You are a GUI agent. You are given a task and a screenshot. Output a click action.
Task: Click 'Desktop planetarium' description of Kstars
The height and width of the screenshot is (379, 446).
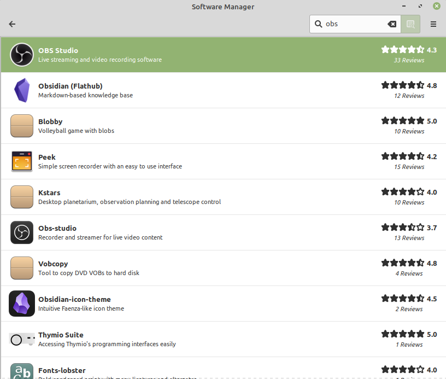(130, 202)
